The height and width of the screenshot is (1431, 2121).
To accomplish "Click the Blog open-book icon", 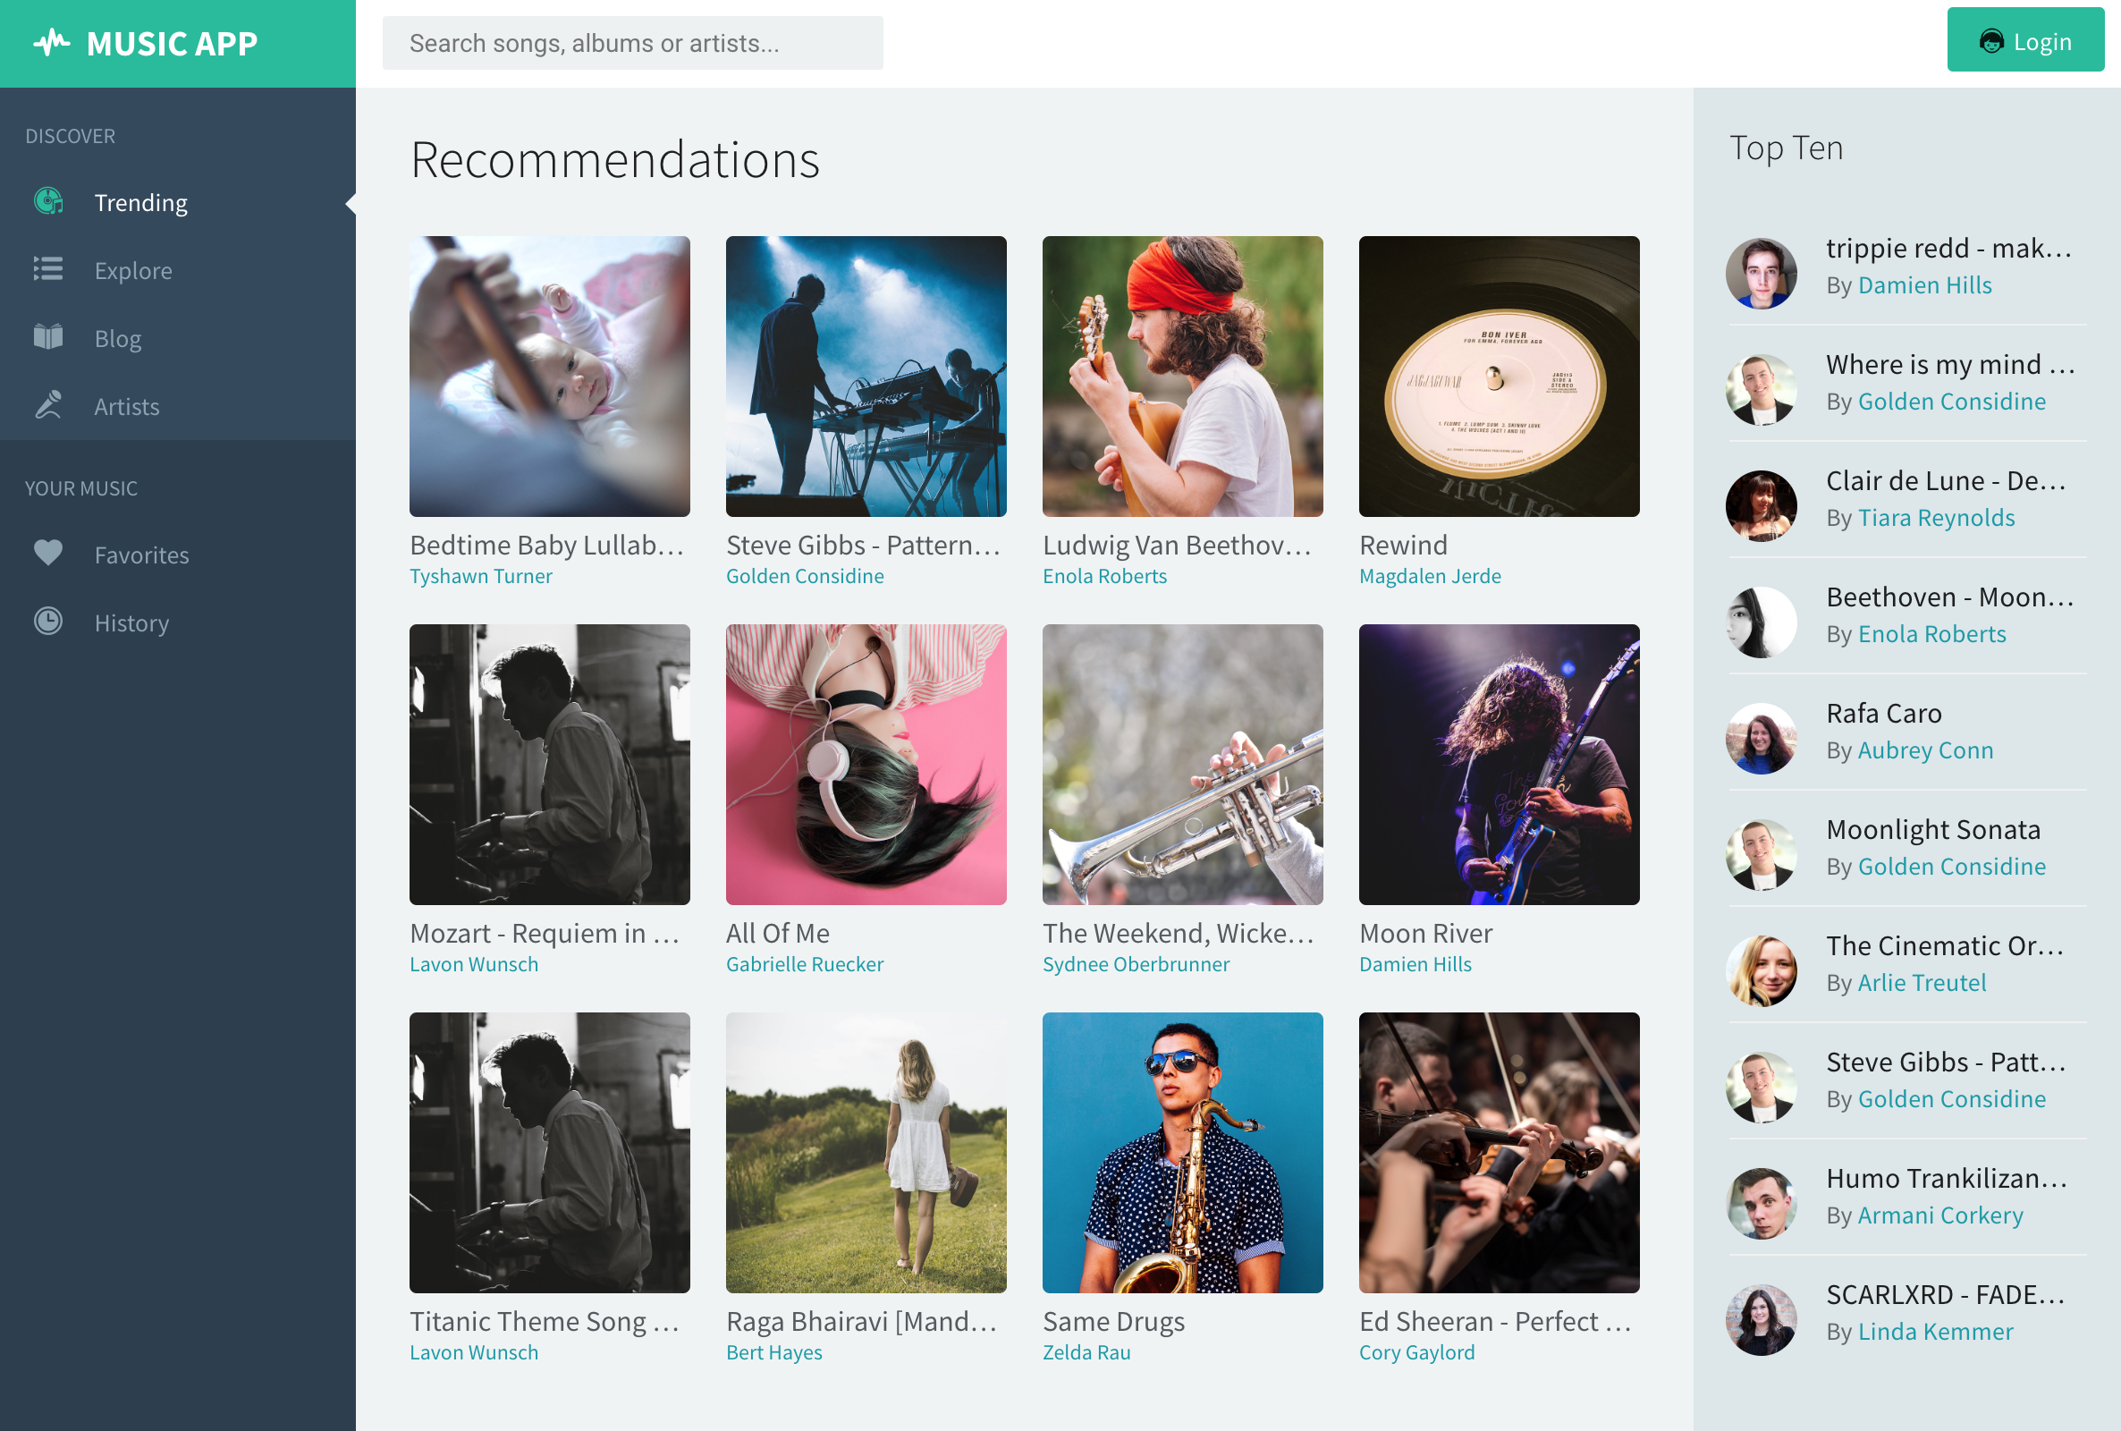I will point(48,338).
